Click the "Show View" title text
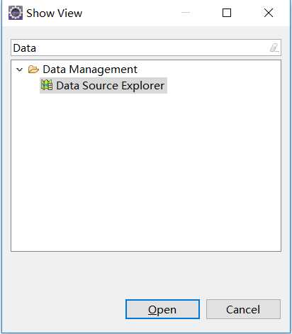The image size is (292, 334). point(54,13)
